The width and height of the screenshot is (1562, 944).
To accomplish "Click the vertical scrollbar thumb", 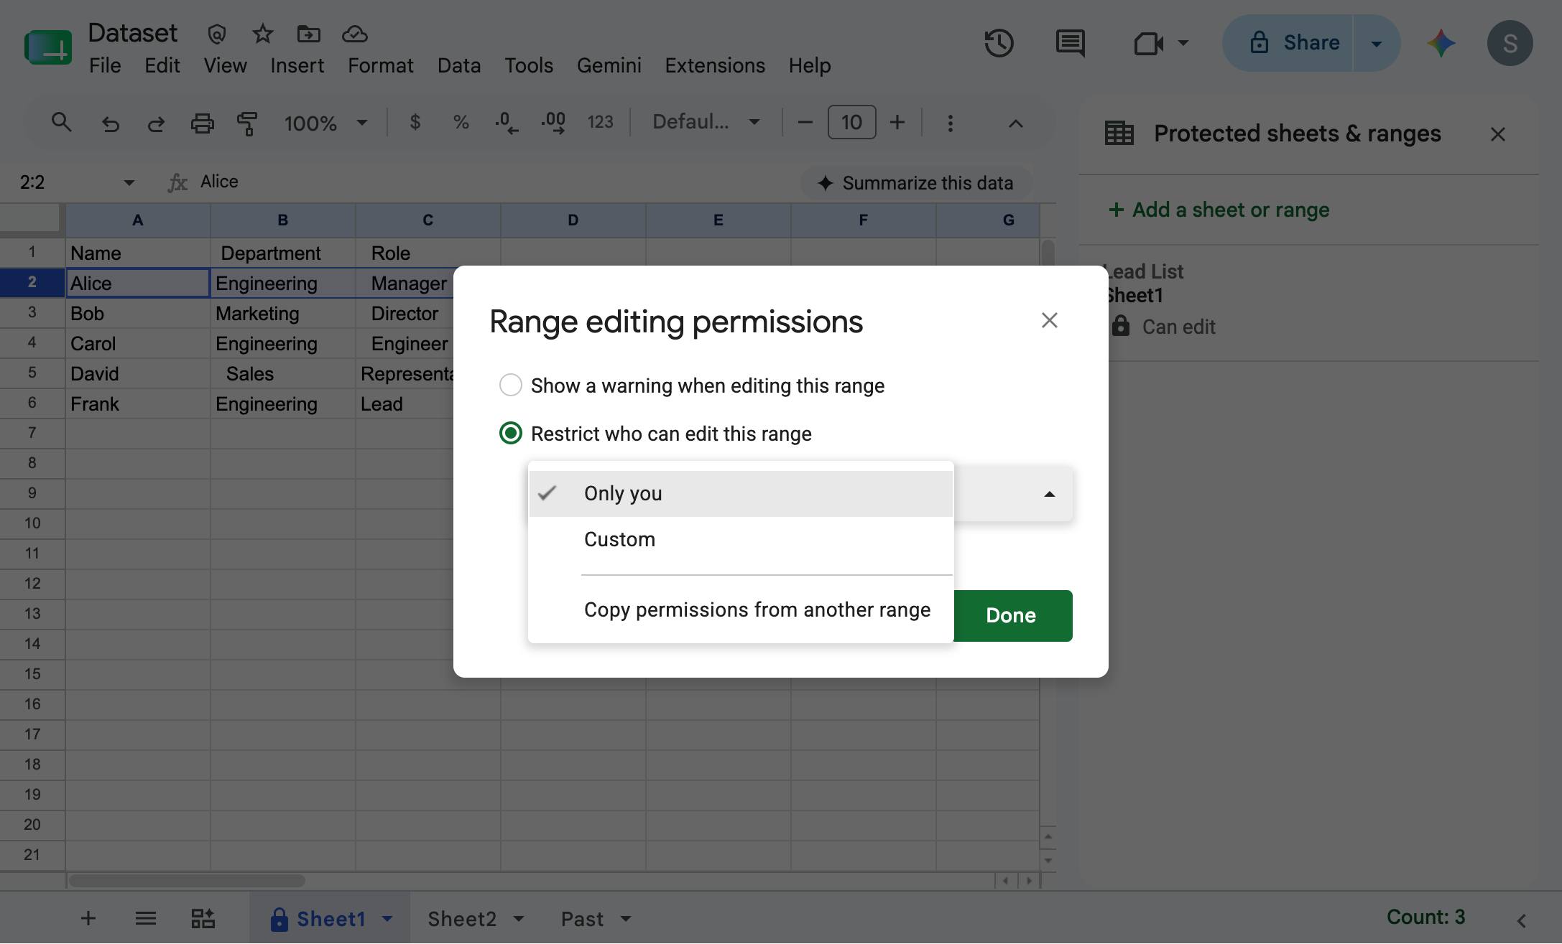I will [1048, 255].
